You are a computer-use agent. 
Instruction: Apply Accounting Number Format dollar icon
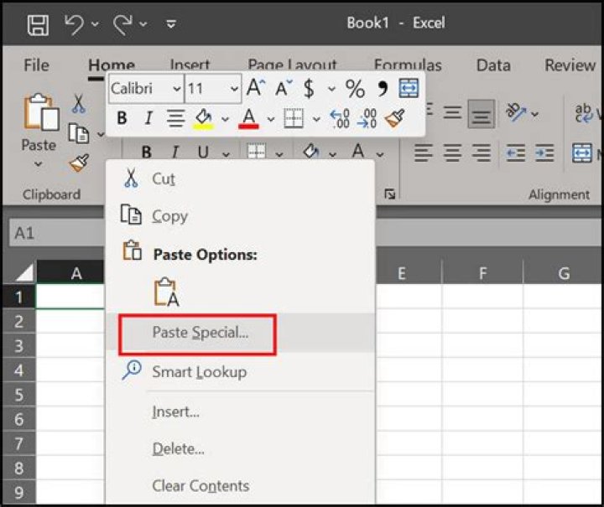309,88
